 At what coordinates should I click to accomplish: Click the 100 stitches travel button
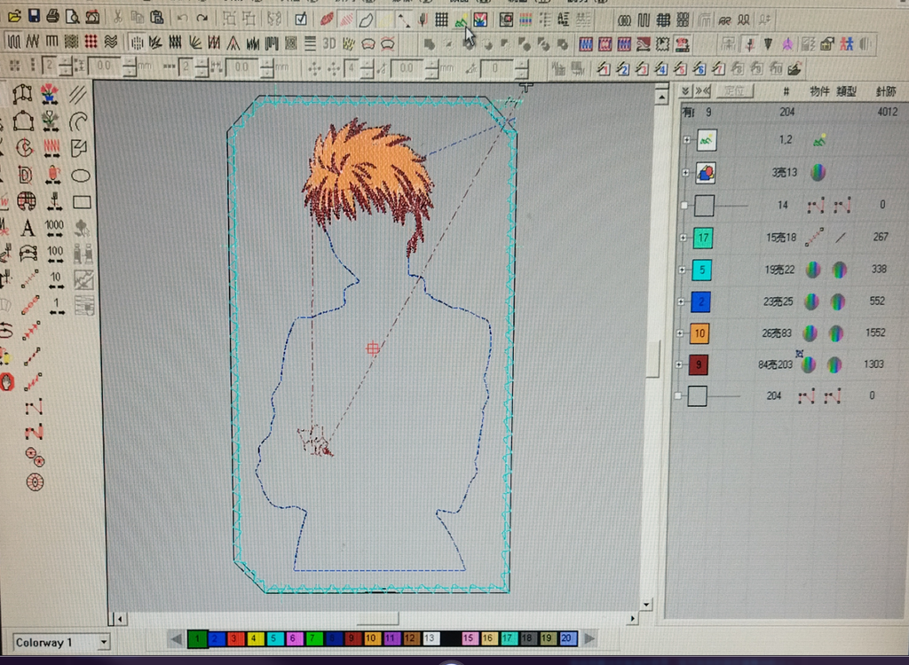coord(56,254)
